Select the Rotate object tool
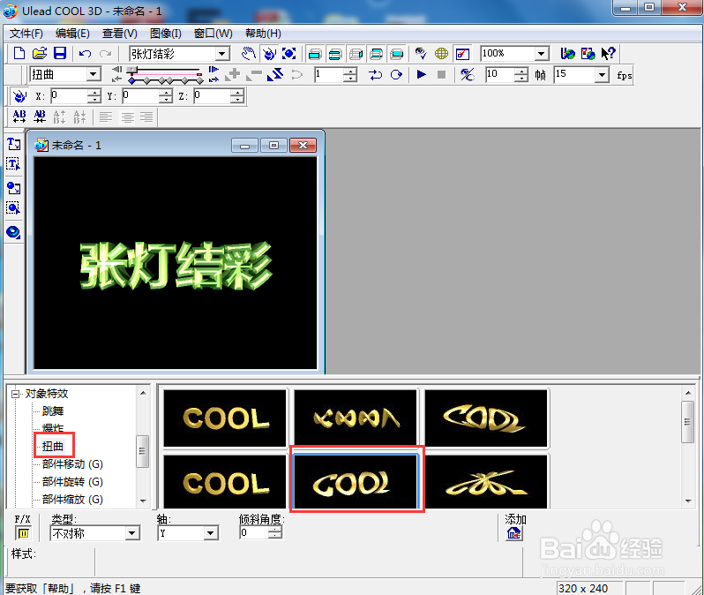 click(269, 54)
